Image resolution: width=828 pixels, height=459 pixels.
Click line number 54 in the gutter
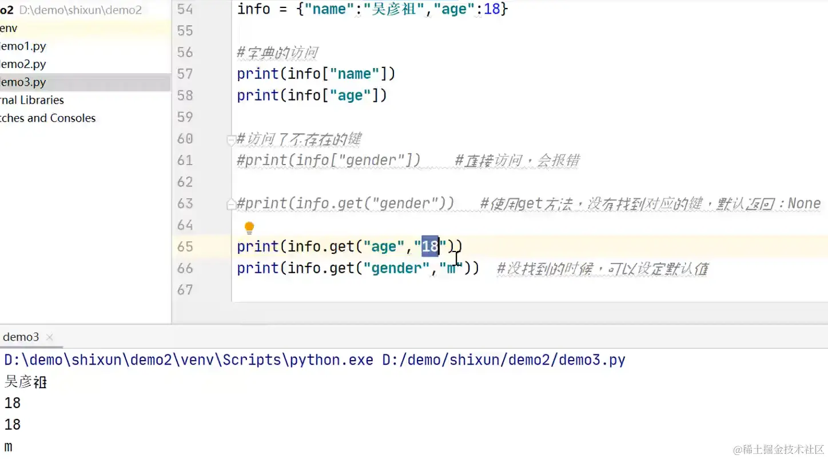click(185, 9)
